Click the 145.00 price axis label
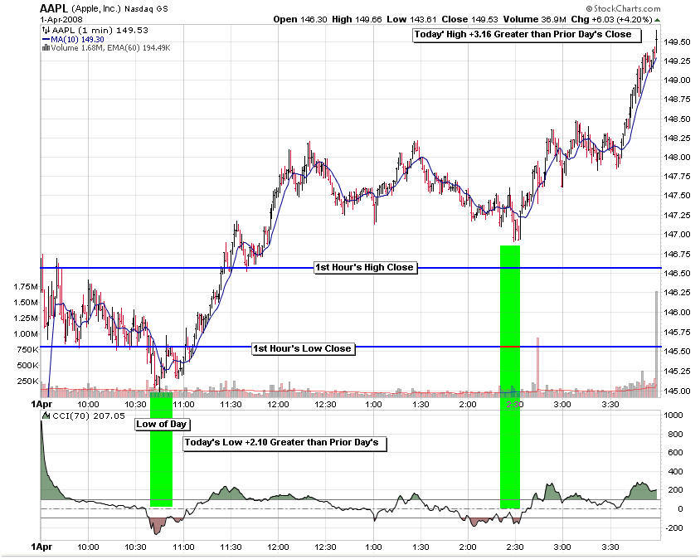700x559 pixels. click(x=677, y=391)
